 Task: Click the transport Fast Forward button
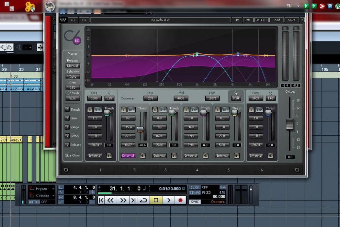point(123,201)
